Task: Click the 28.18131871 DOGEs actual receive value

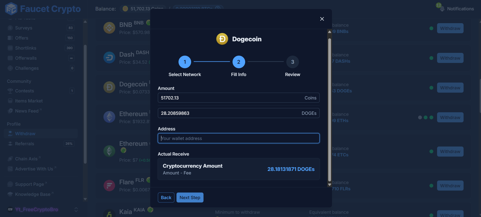Action: click(291, 169)
